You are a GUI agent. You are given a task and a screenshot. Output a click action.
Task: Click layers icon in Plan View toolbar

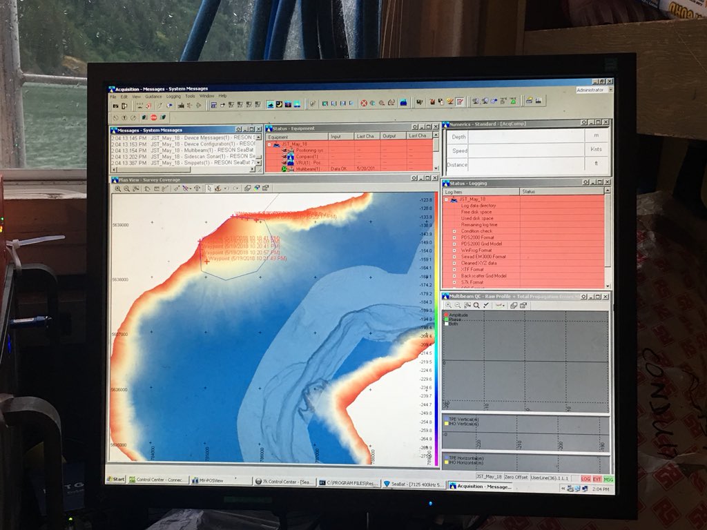coord(248,188)
